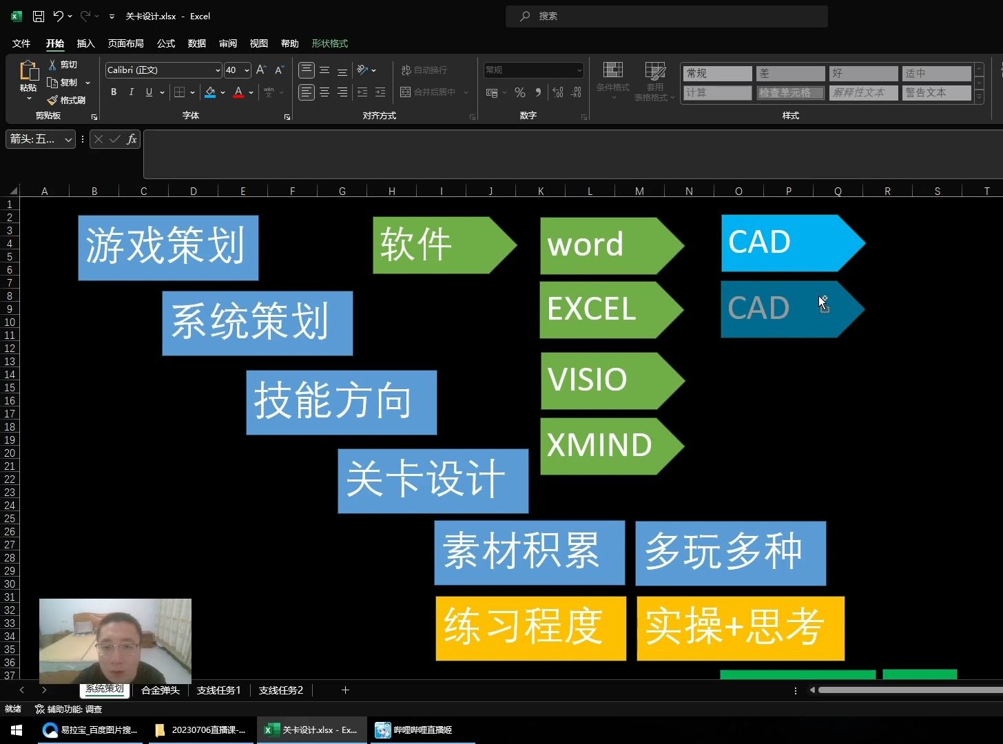Toggle Bold formatting
This screenshot has height=744, width=1003.
pyautogui.click(x=114, y=92)
